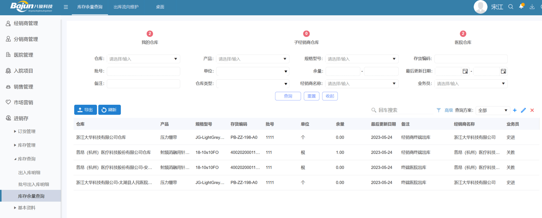Image resolution: width=542 pixels, height=218 pixels.
Task: Click the pencil edit icon beside query scheme
Action: 523,110
